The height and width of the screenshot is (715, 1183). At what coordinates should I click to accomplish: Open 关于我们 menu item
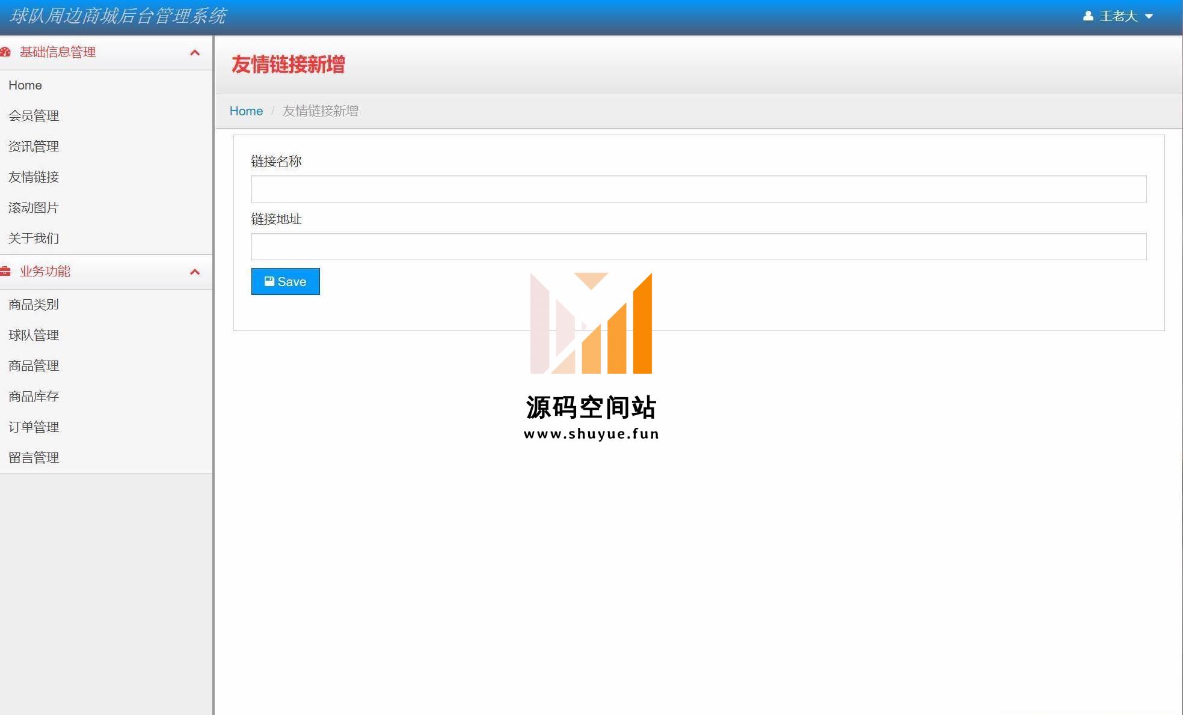pos(34,239)
